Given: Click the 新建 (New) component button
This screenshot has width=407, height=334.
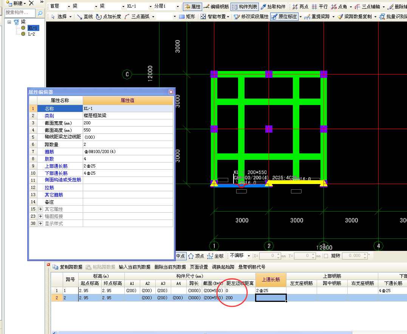Looking at the screenshot, I should [x=16, y=3].
